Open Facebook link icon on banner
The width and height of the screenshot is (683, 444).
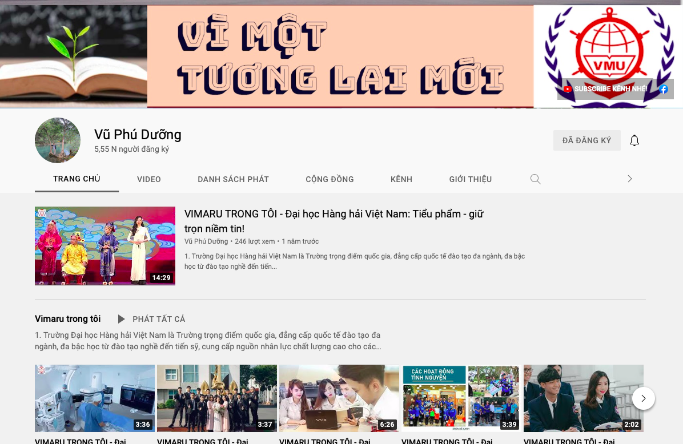664,89
